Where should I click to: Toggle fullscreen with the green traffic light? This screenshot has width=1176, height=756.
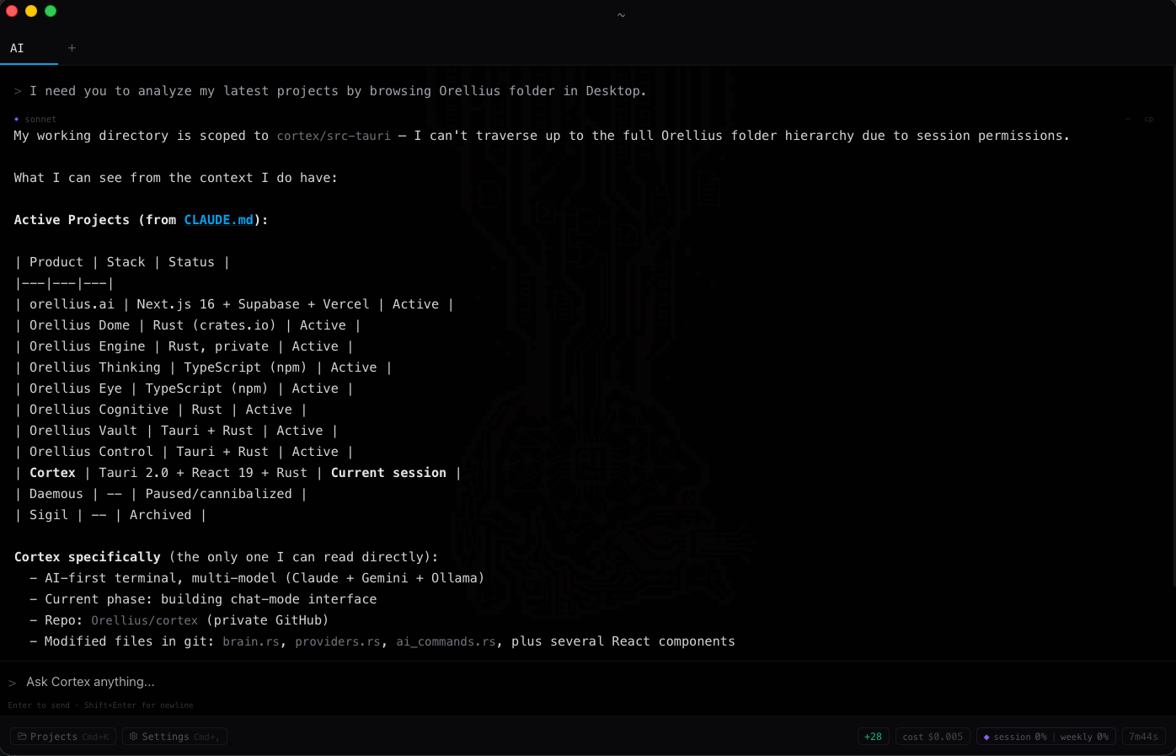coord(51,11)
